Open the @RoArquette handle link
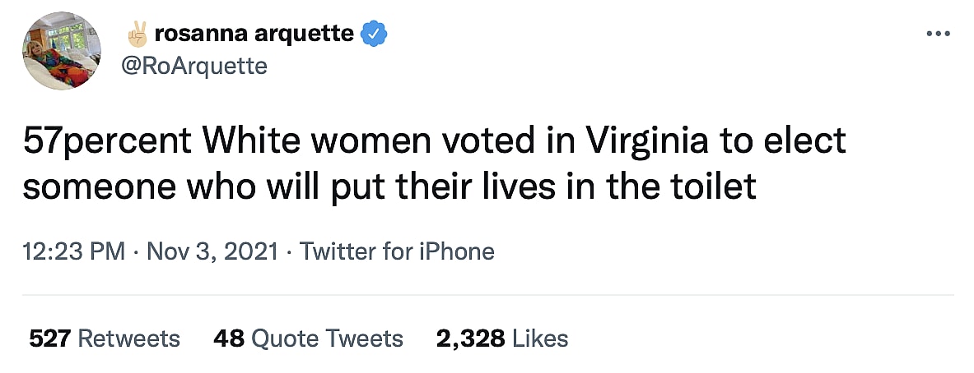The height and width of the screenshot is (373, 974). [194, 66]
